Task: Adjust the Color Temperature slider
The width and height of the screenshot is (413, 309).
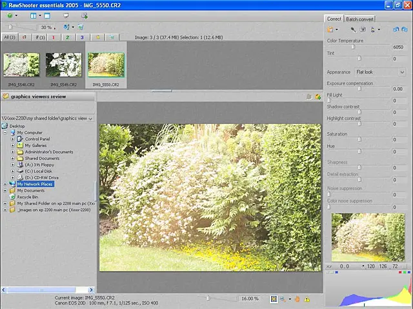Action: 354,47
